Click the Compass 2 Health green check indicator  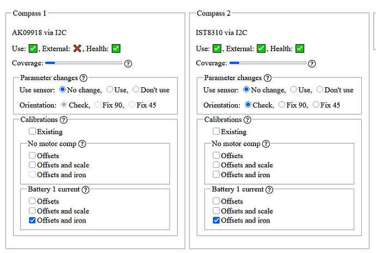tap(300, 49)
